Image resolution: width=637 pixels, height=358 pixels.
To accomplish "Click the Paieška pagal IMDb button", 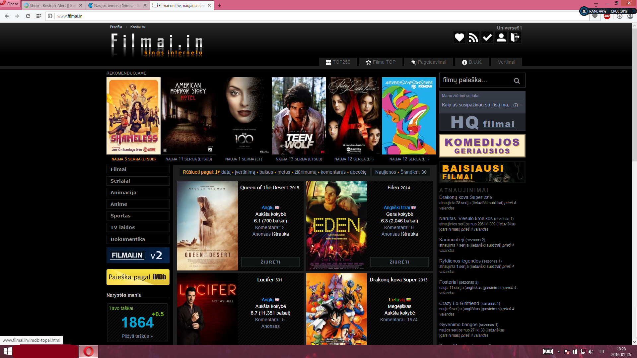I will tap(138, 277).
